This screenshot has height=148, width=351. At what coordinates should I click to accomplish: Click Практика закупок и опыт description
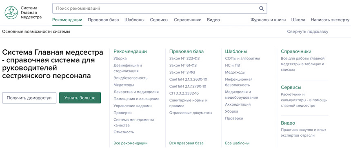(x=303, y=133)
